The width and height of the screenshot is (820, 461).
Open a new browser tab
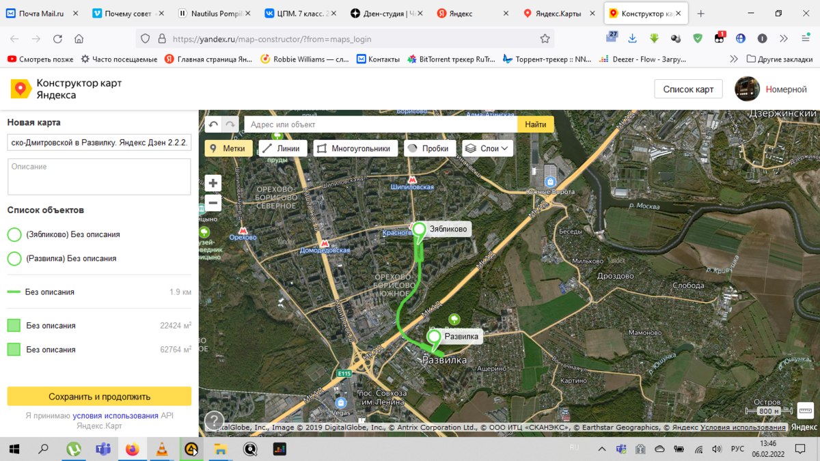point(700,14)
